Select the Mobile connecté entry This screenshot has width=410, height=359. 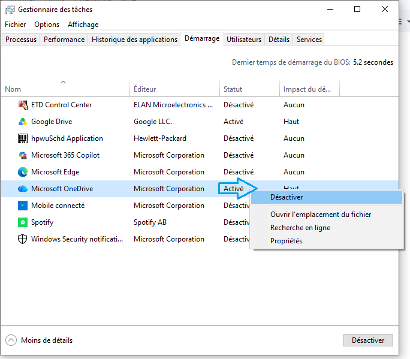coord(58,206)
